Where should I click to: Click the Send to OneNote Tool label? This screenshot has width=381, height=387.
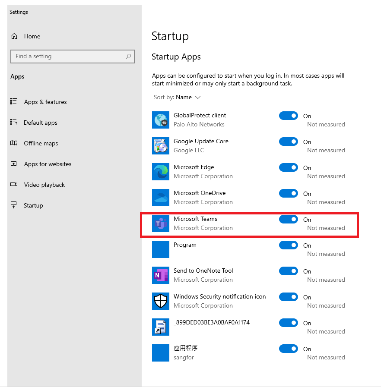click(203, 271)
